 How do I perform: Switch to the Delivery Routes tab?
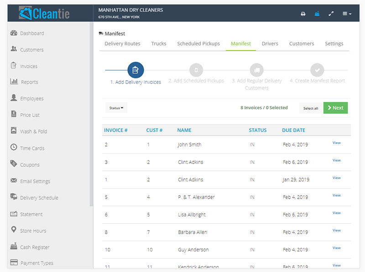pos(122,44)
